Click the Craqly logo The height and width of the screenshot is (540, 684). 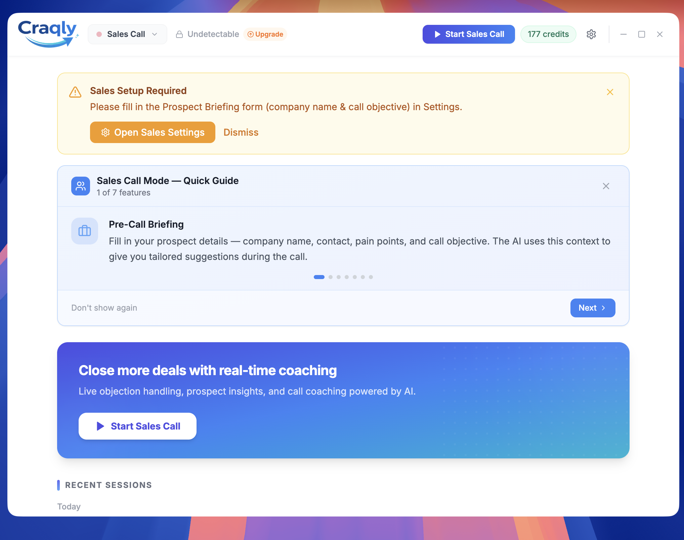(x=48, y=34)
